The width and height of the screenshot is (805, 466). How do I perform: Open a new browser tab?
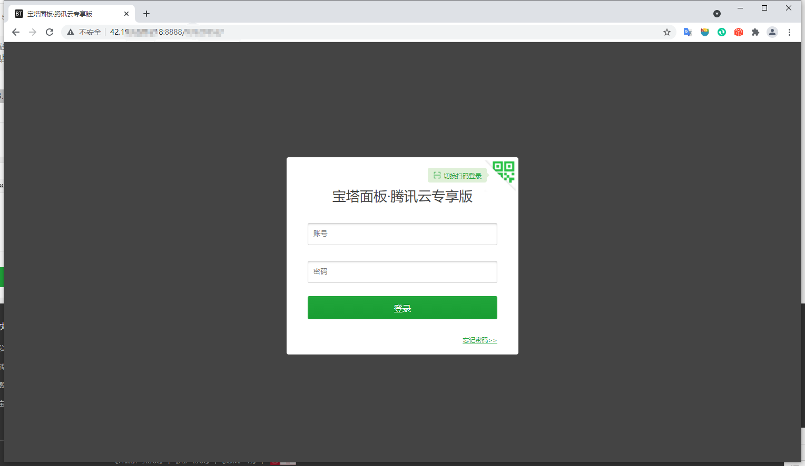[146, 14]
